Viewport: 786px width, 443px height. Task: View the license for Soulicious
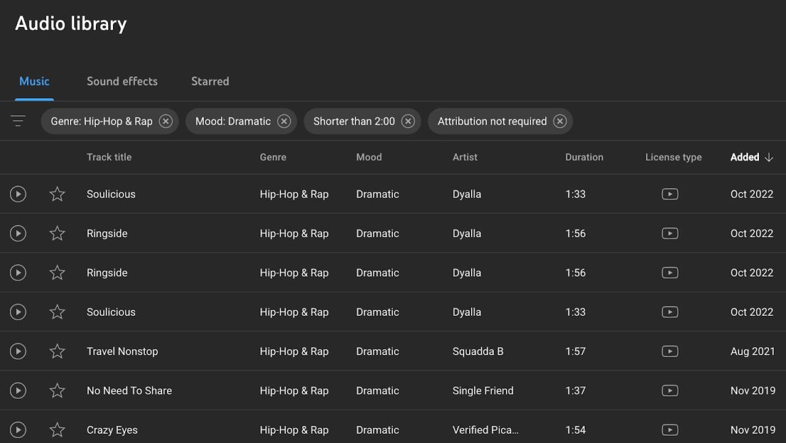[669, 194]
